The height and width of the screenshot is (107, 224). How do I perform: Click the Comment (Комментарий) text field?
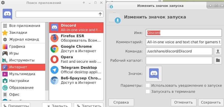[x=184, y=42]
